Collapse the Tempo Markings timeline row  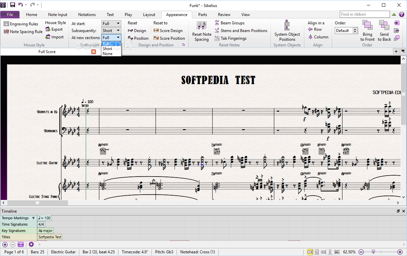click(x=33, y=218)
